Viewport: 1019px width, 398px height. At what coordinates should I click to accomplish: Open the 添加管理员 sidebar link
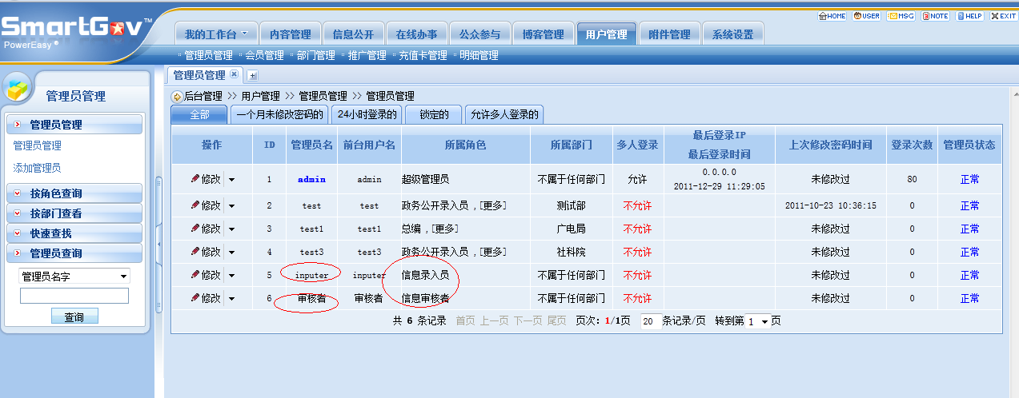37,168
